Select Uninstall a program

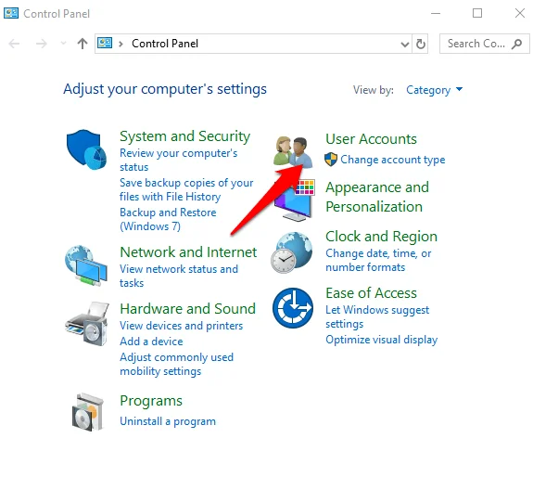pos(168,421)
